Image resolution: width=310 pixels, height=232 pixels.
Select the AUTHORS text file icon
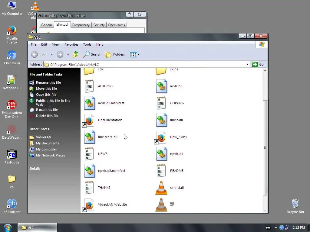[89, 86]
